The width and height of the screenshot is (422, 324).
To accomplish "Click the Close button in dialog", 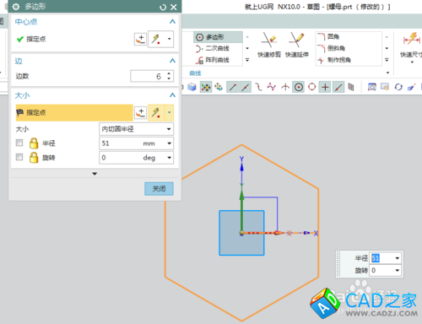I will [159, 189].
